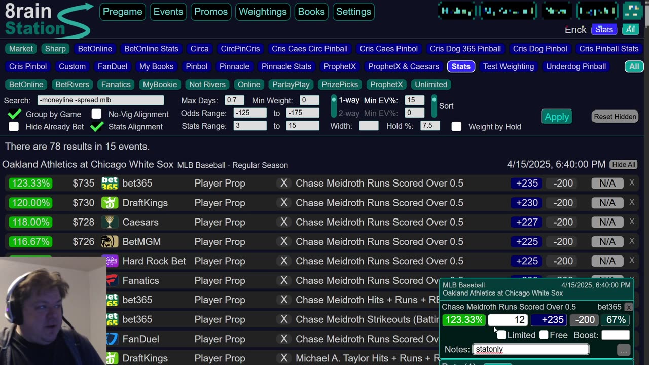Open the Events tab
649x365 pixels.
click(x=168, y=12)
